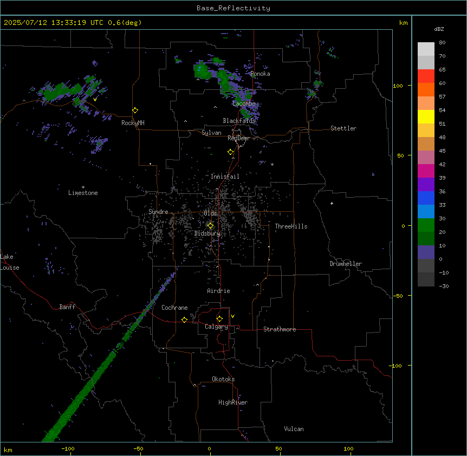Click the asterisk marker above Limestone
The image size is (467, 456).
tap(83, 187)
